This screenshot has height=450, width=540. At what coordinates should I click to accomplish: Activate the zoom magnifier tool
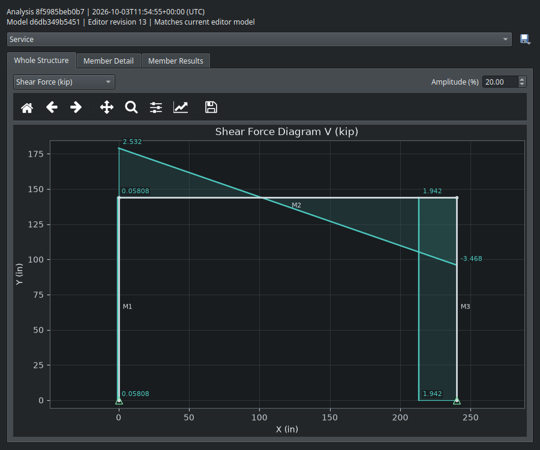pyautogui.click(x=131, y=107)
